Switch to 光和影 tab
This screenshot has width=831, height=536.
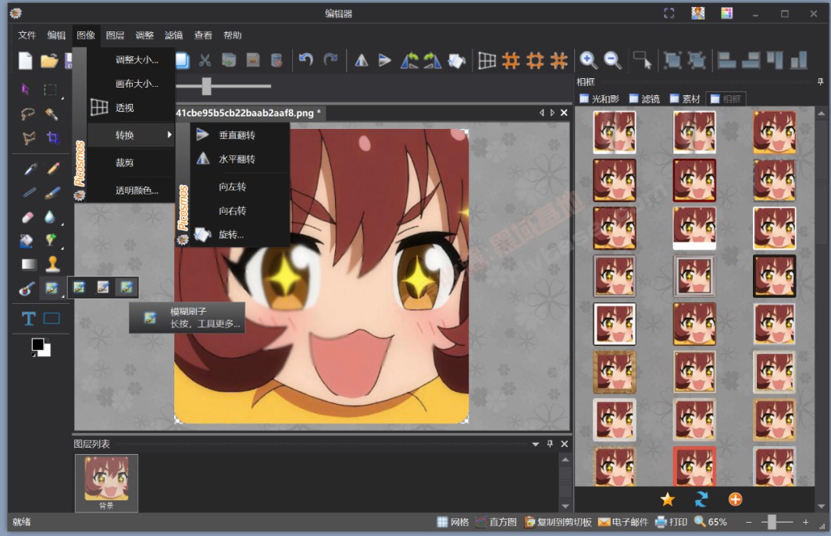[x=599, y=98]
